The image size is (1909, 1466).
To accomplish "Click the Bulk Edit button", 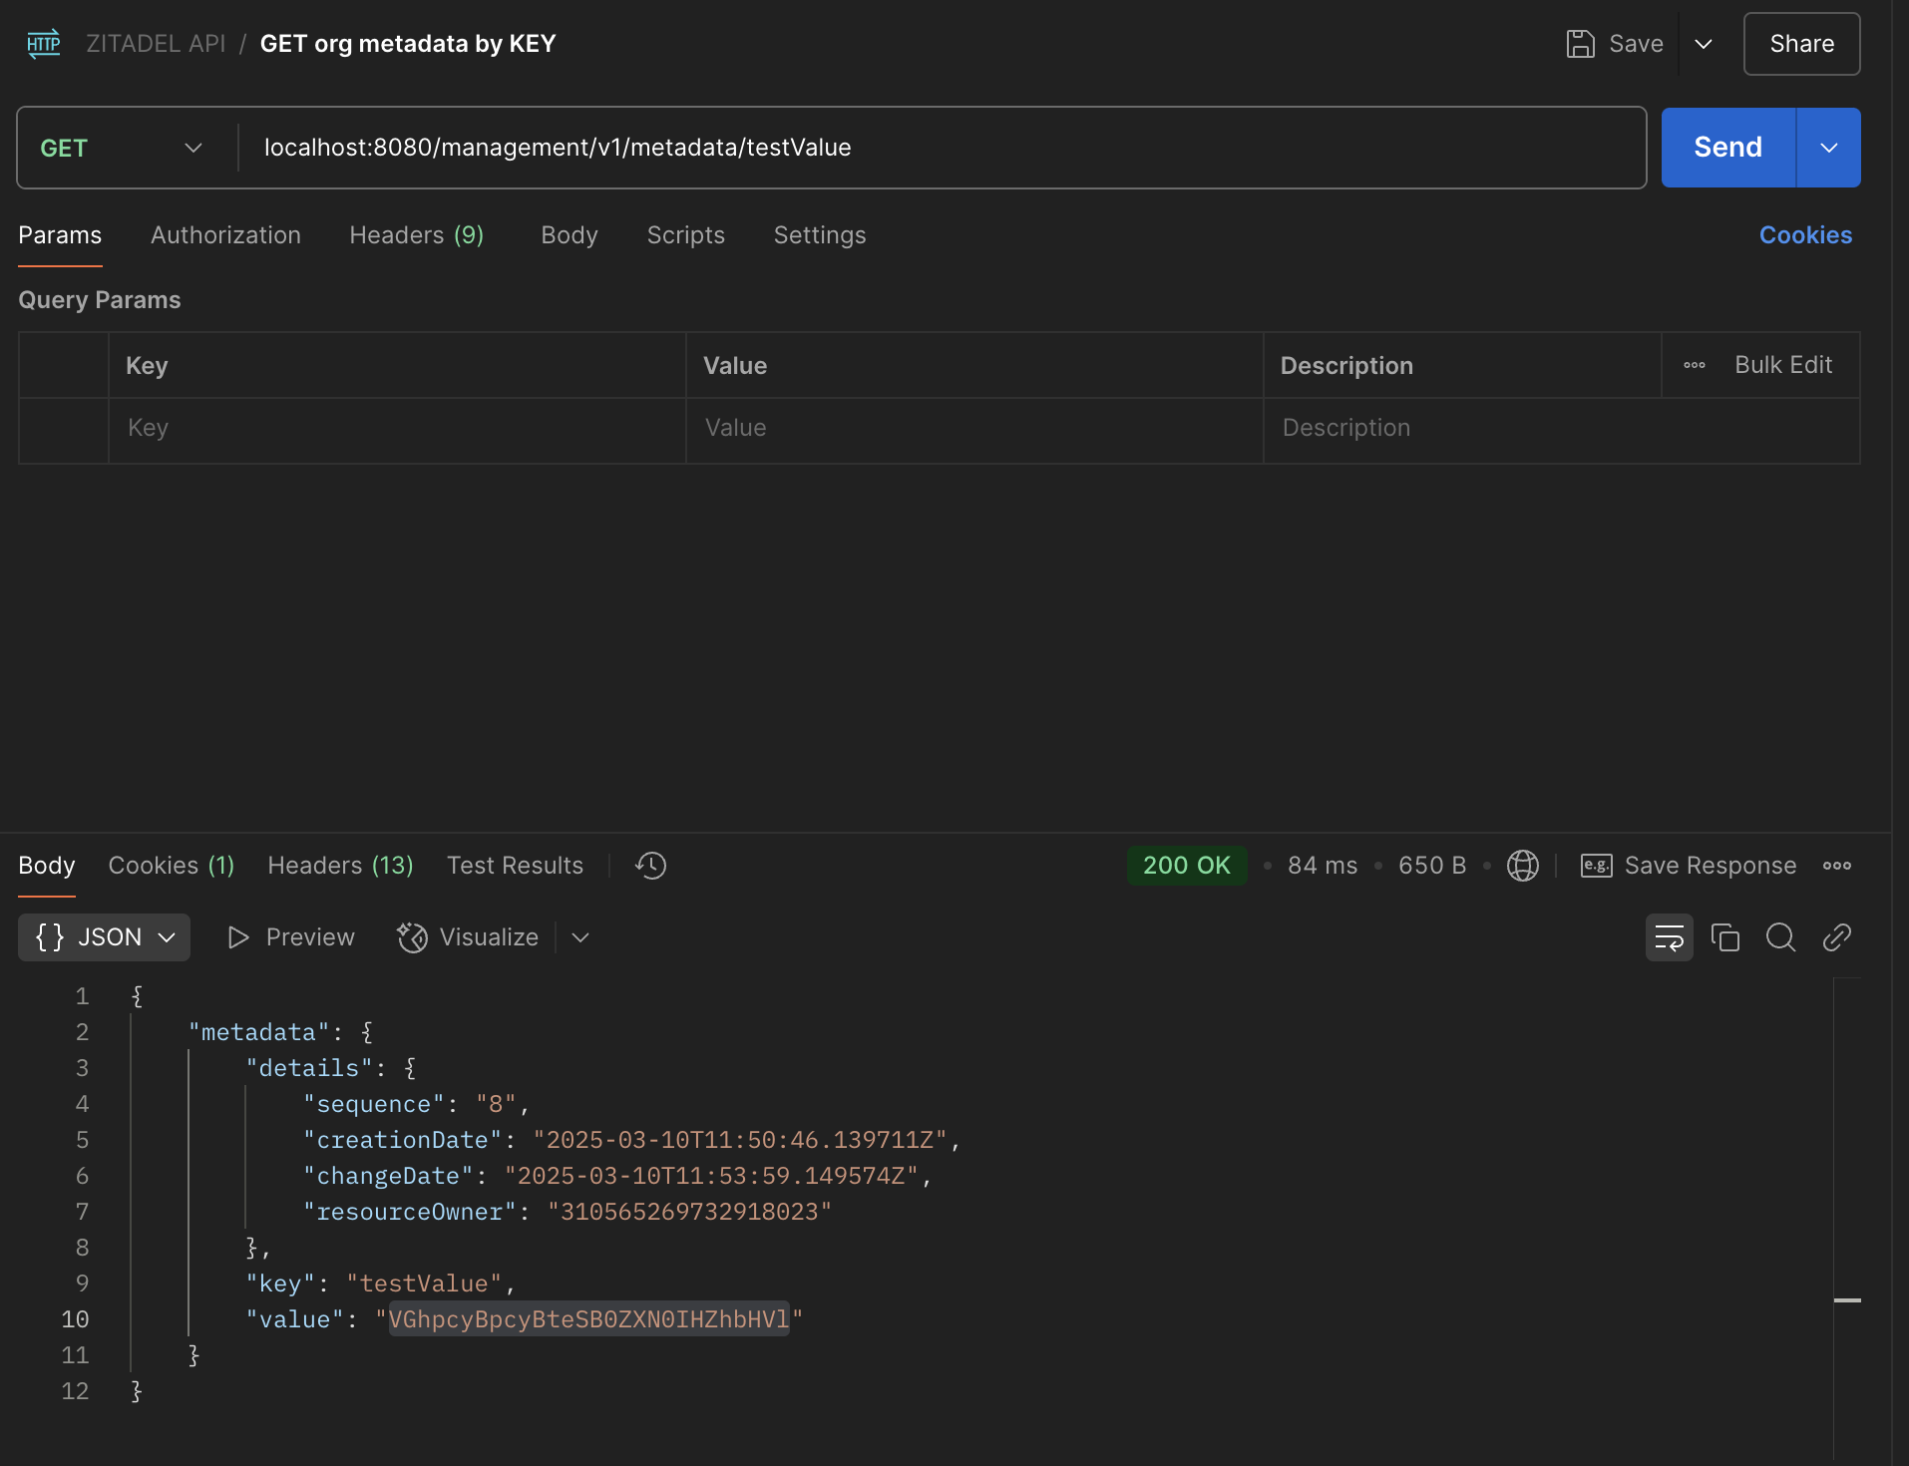I will [1782, 365].
